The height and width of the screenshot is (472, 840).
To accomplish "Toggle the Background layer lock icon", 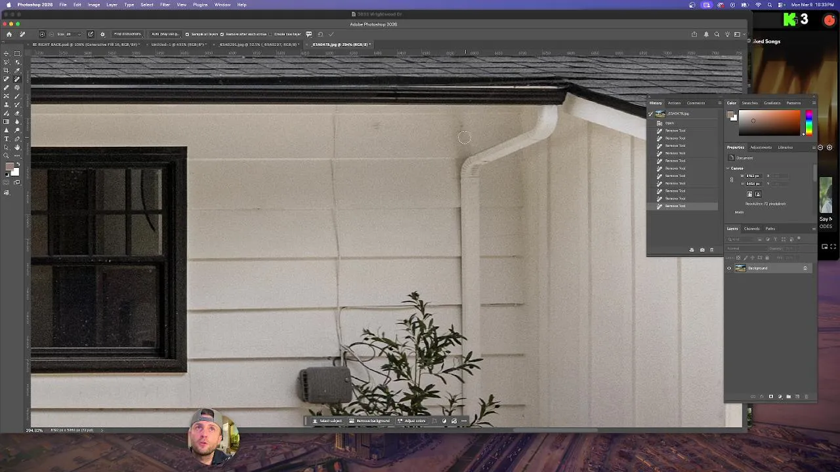I will point(805,268).
